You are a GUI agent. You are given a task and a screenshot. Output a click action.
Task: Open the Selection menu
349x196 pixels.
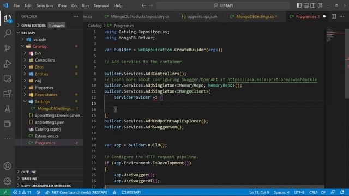click(45, 5)
